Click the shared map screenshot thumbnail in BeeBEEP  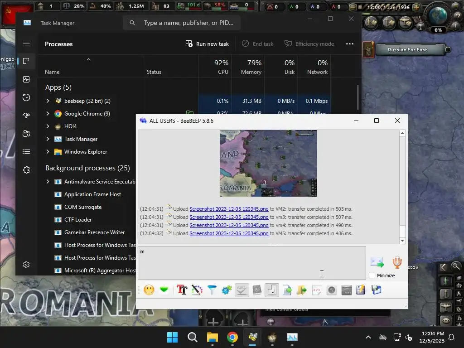pyautogui.click(x=268, y=163)
